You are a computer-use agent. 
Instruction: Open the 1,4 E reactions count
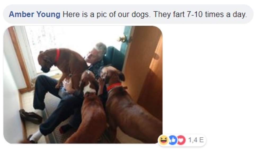tap(196, 140)
